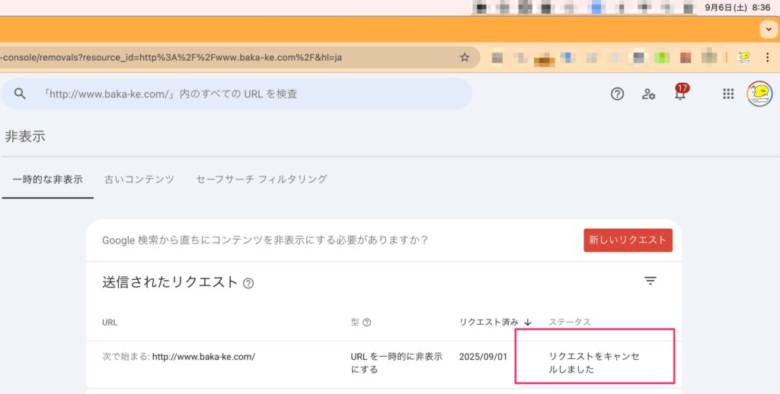Open the セーフサーチ フィルタリング tab
This screenshot has width=780, height=394.
click(x=261, y=180)
